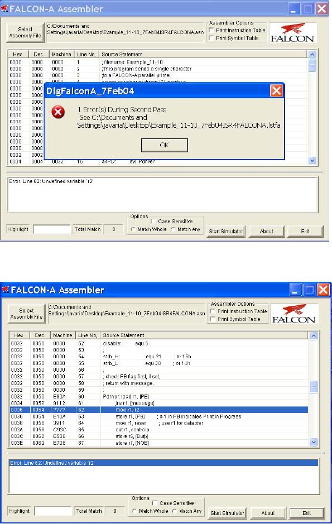Open About in upper window
Image resolution: width=332 pixels, height=524 pixels.
[x=267, y=231]
